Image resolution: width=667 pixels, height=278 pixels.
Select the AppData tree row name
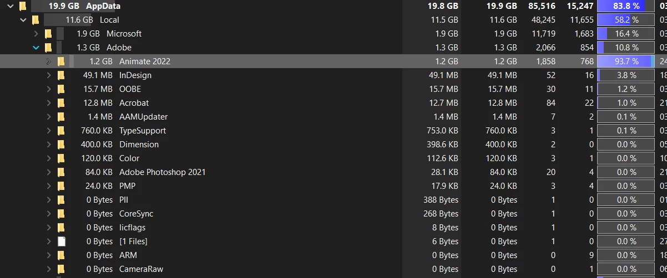point(103,6)
